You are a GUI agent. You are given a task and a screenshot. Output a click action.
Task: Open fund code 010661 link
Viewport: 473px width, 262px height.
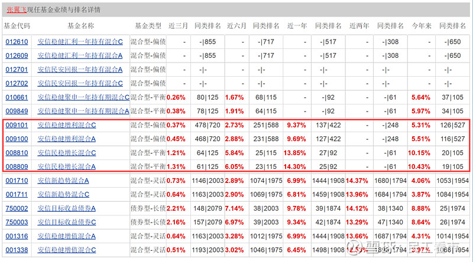[x=17, y=97]
